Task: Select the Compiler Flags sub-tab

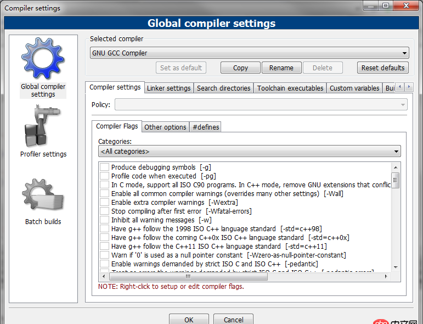Action: click(117, 126)
